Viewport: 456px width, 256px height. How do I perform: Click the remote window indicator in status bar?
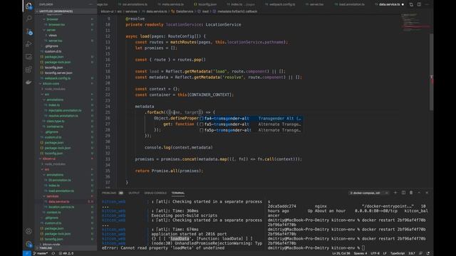pos(27,253)
